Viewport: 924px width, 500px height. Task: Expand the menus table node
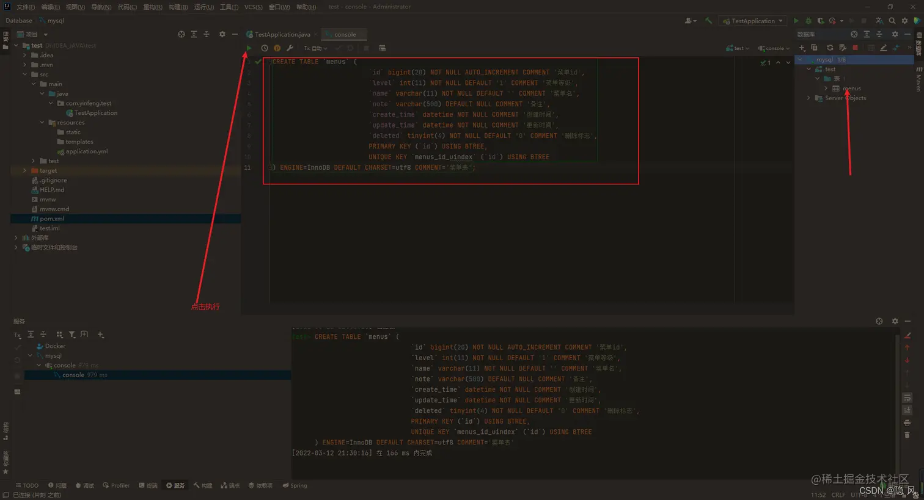pyautogui.click(x=826, y=89)
